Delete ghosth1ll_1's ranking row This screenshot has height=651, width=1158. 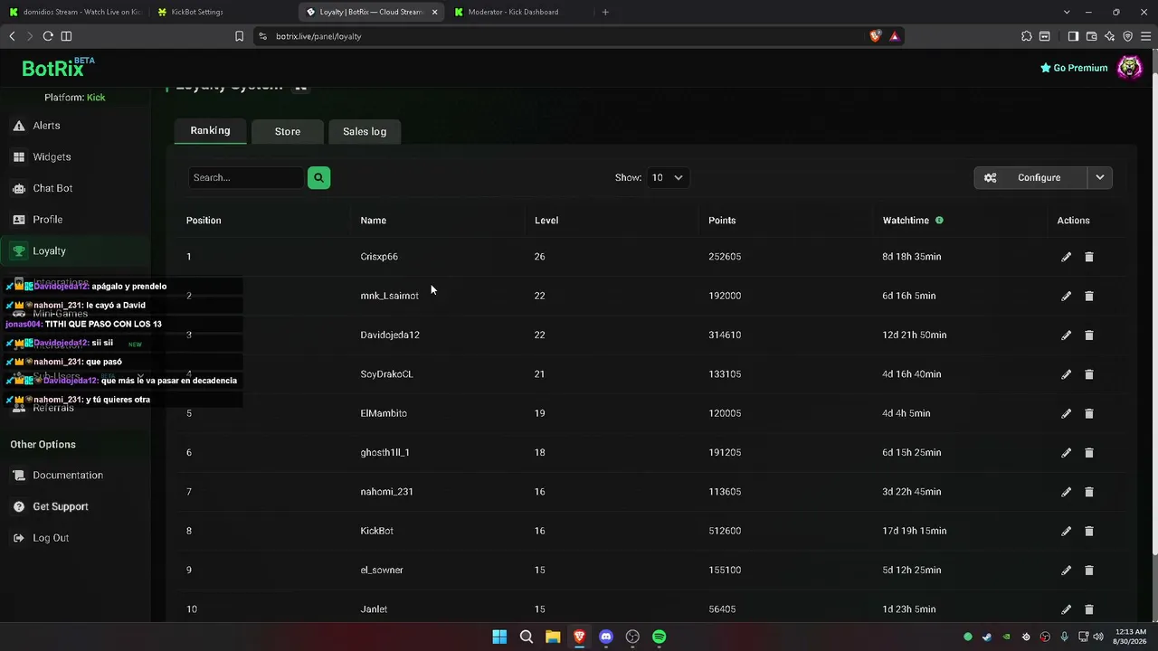click(x=1088, y=452)
